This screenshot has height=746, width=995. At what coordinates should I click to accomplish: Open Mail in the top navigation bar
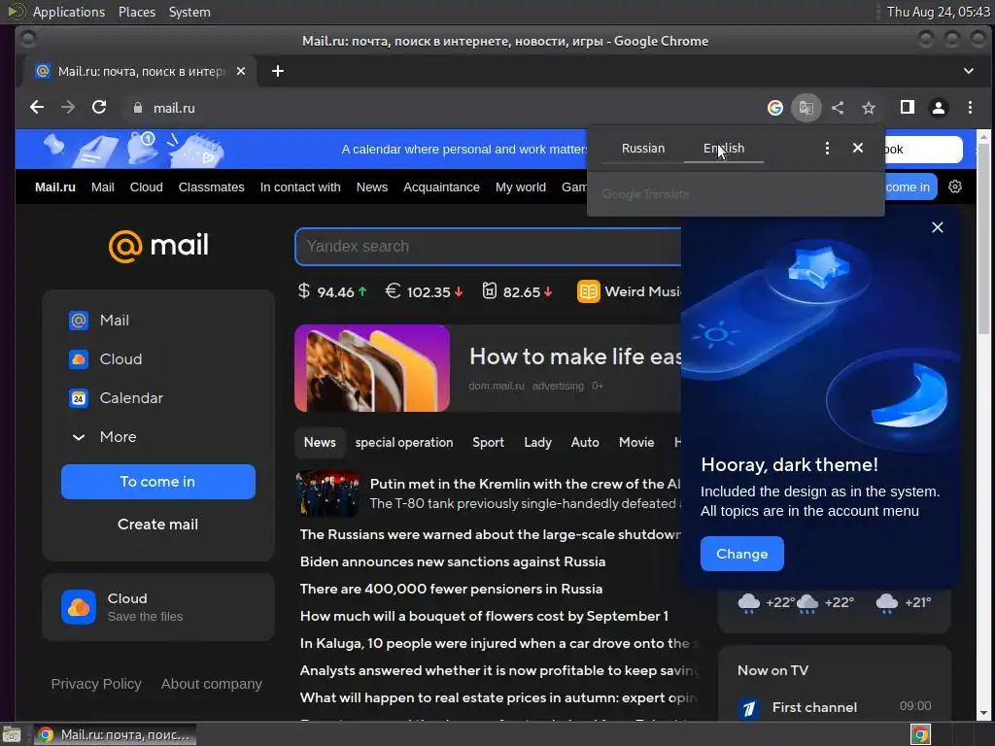coord(102,187)
